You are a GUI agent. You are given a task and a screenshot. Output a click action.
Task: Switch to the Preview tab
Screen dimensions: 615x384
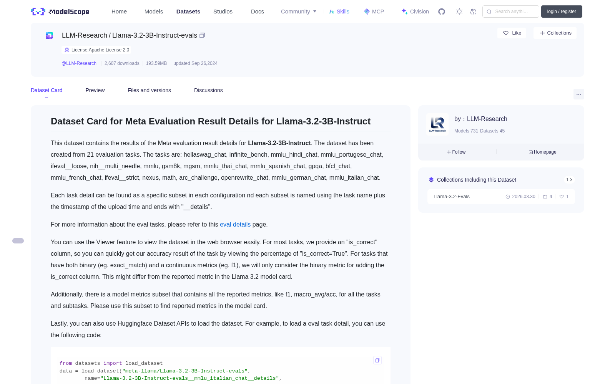95,90
